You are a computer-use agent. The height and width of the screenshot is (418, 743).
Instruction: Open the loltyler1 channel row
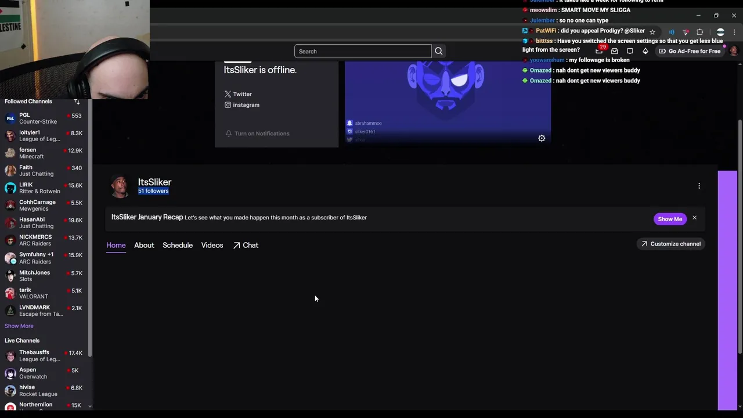click(45, 136)
